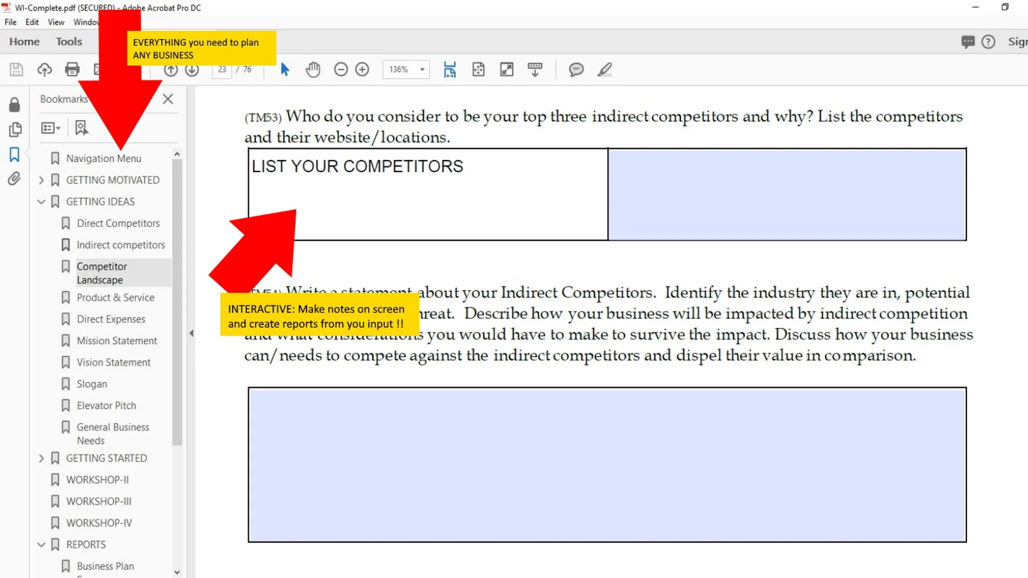Open the Edit menu
Screen dimensions: 1028x578
(x=32, y=22)
